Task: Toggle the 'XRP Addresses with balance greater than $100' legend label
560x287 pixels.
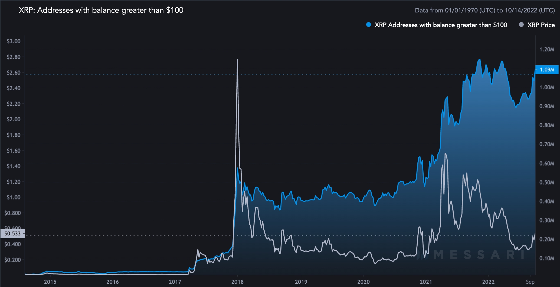Action: tap(441, 25)
